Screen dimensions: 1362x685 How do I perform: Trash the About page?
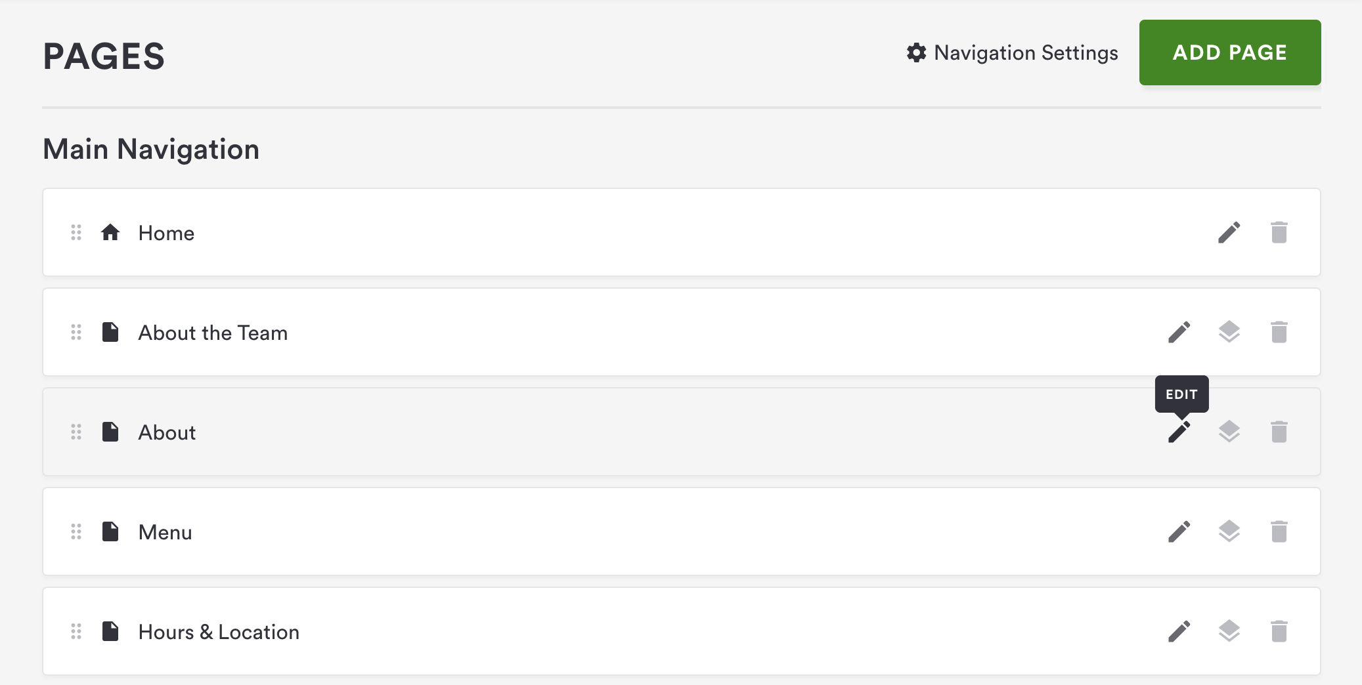coord(1279,432)
